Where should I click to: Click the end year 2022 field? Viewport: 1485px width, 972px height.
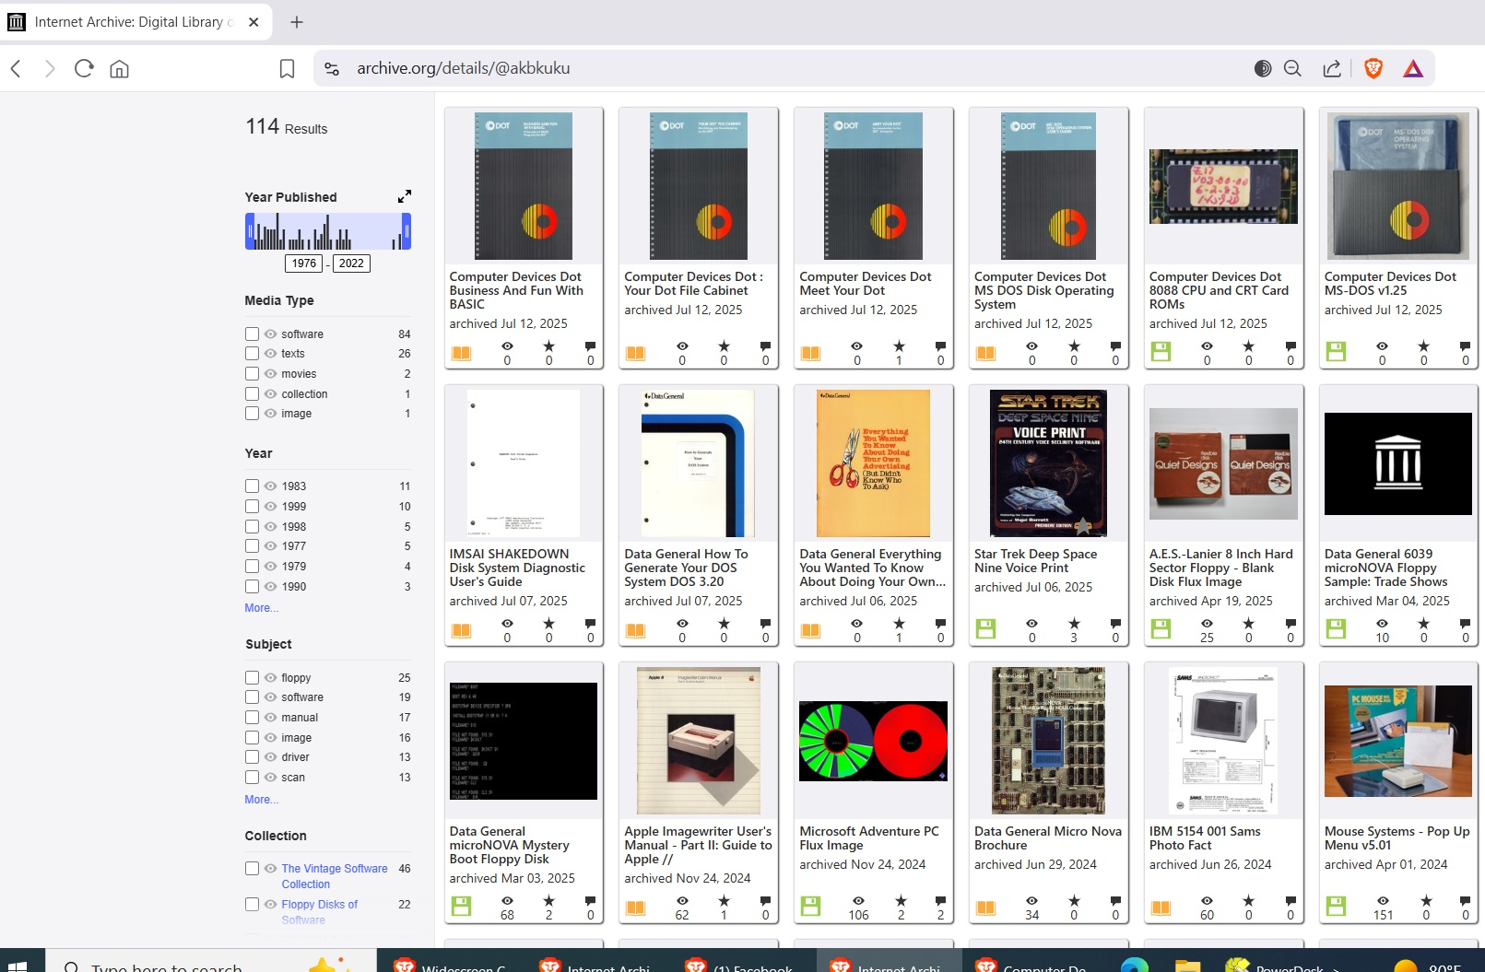tap(351, 263)
